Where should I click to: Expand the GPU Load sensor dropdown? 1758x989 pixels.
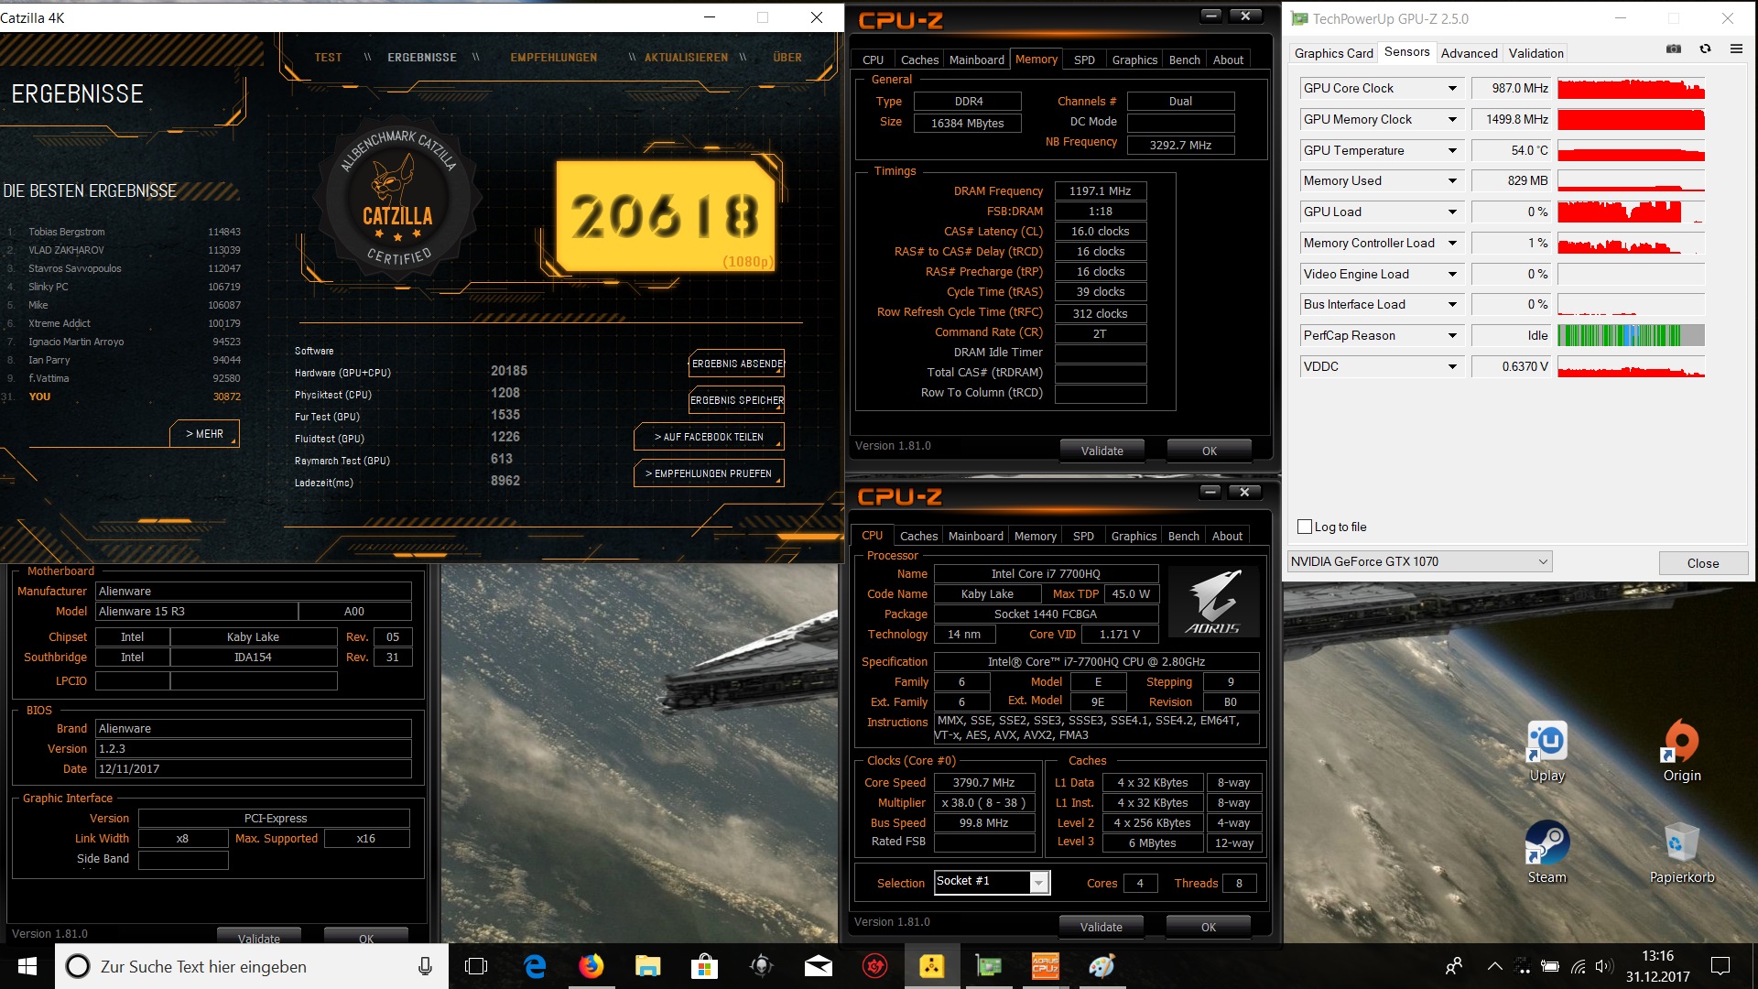click(x=1452, y=212)
